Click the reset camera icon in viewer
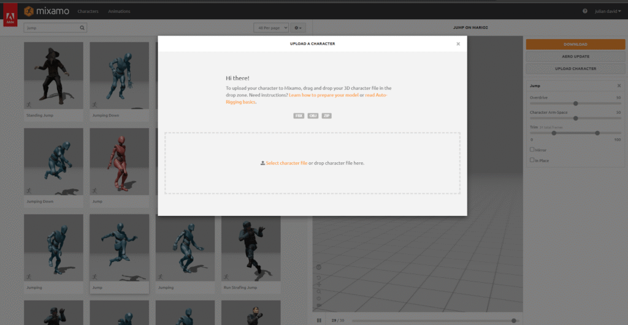The image size is (628, 325). [319, 298]
